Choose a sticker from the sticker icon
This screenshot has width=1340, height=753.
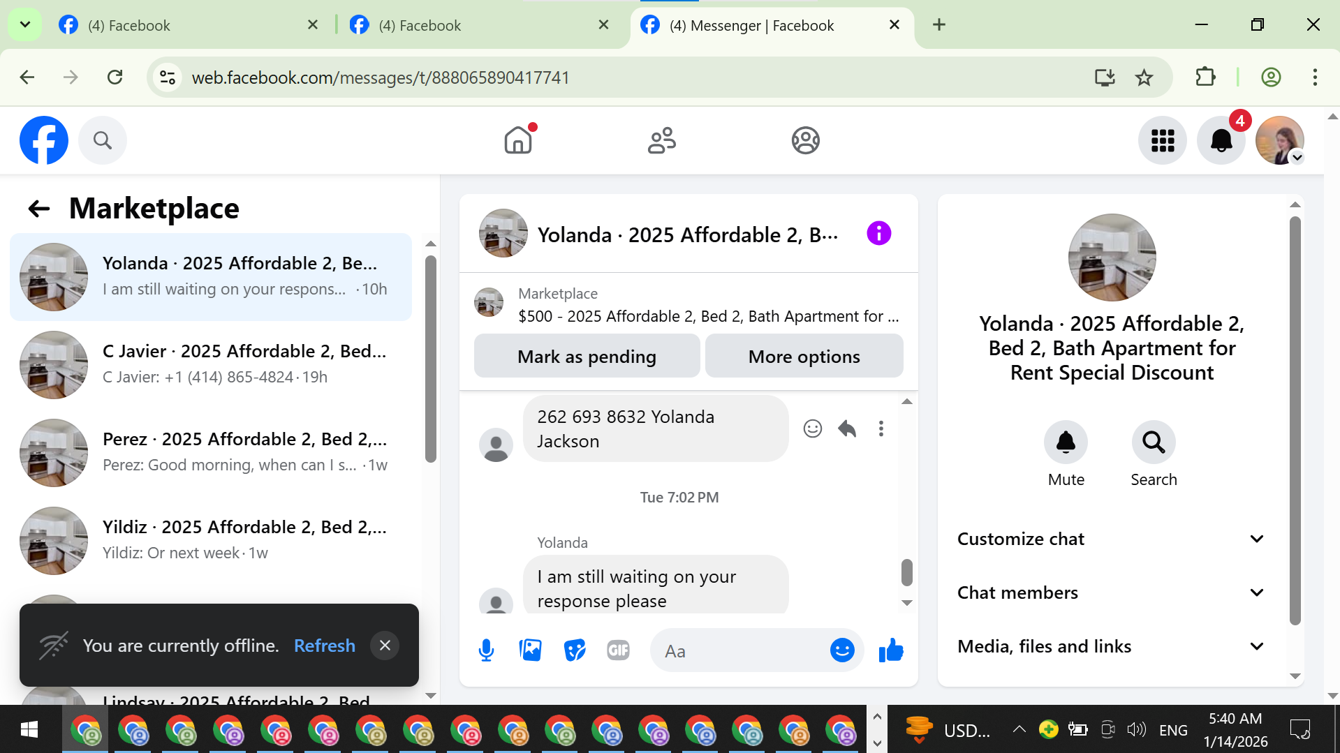pos(575,650)
